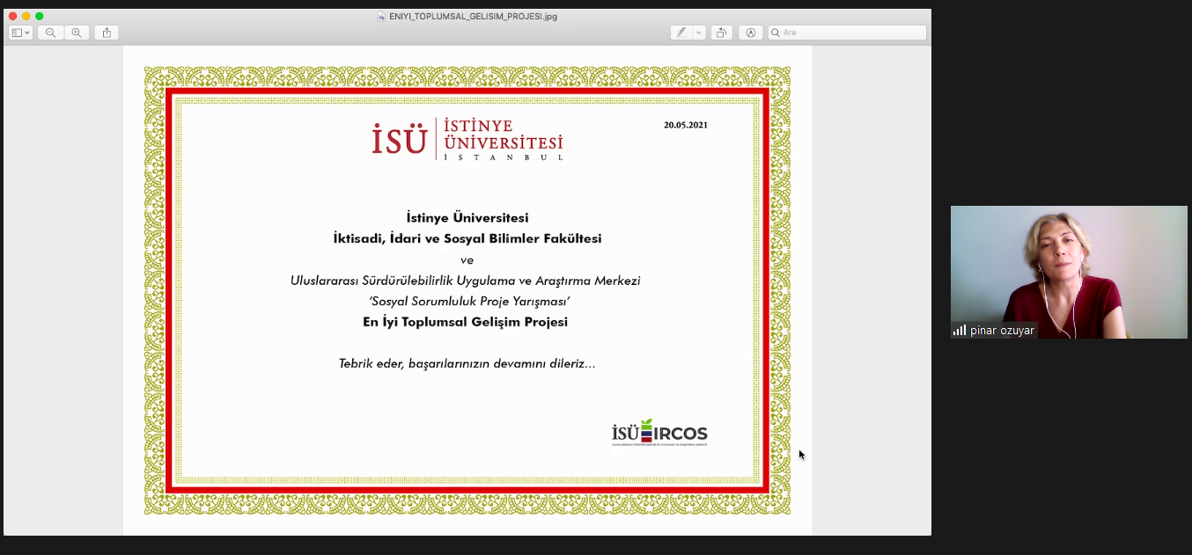Select the highlight pen tool
Viewport: 1192px width, 555px height.
(681, 33)
